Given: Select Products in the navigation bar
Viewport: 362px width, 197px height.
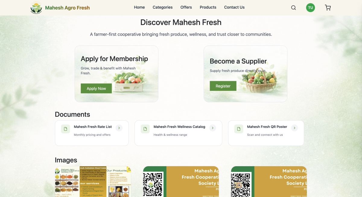Looking at the screenshot, I should 208,7.
